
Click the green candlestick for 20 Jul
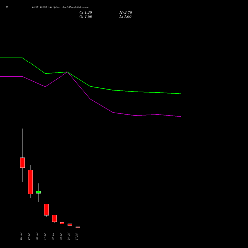coord(38,192)
